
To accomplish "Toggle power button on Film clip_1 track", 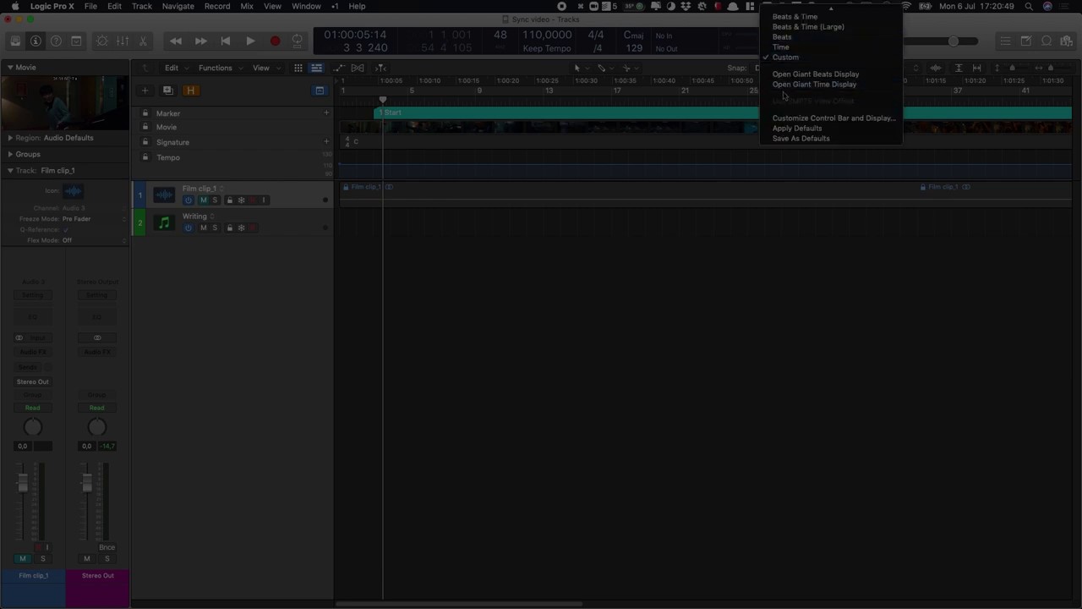I will [188, 200].
